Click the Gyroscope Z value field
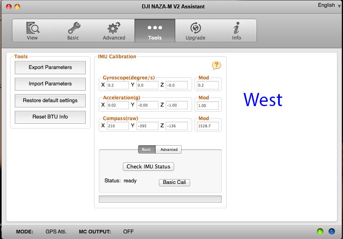343x239 pixels. (177, 85)
